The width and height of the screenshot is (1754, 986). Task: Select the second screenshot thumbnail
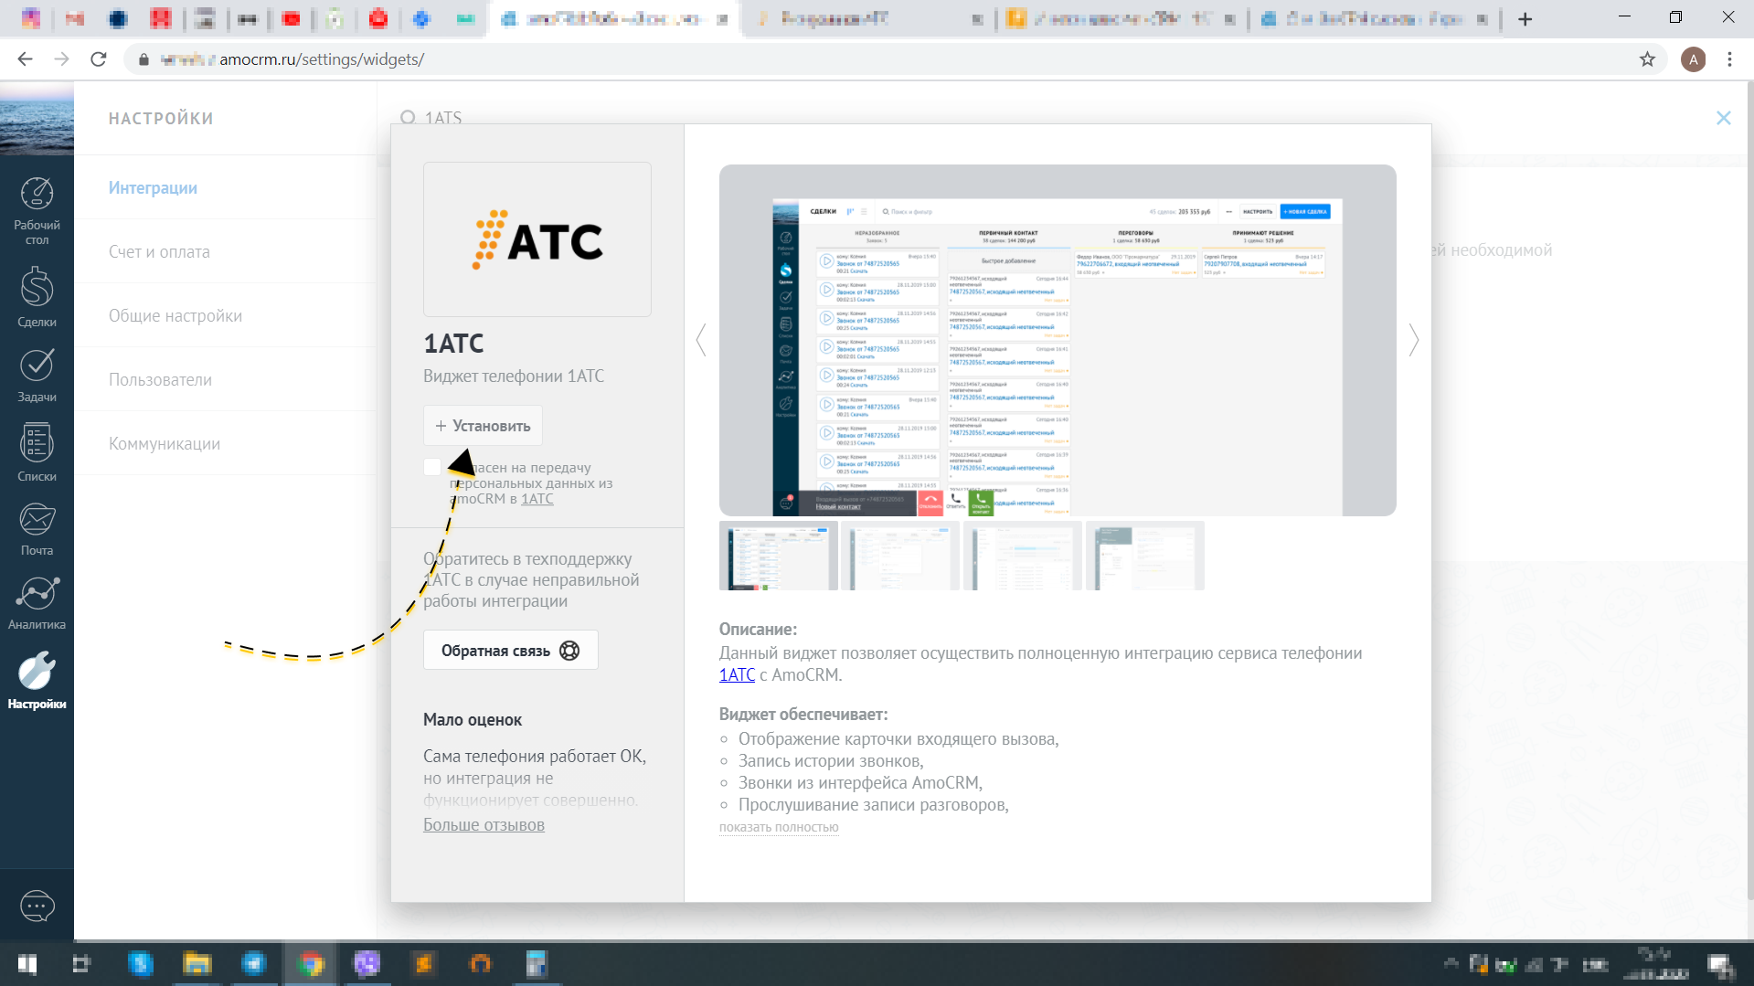pyautogui.click(x=899, y=556)
